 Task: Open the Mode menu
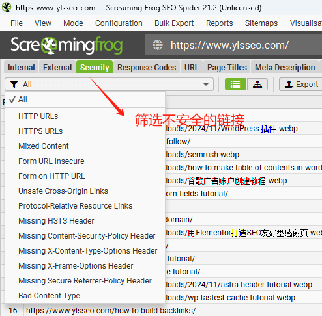click(x=73, y=23)
